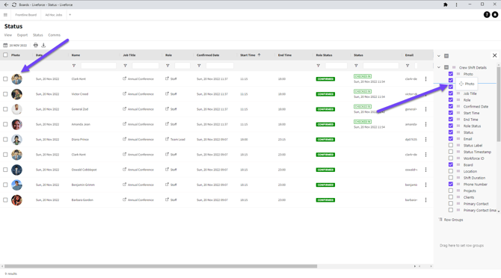Switch to the Frontline Board tab
Image resolution: width=501 pixels, height=278 pixels.
[26, 15]
